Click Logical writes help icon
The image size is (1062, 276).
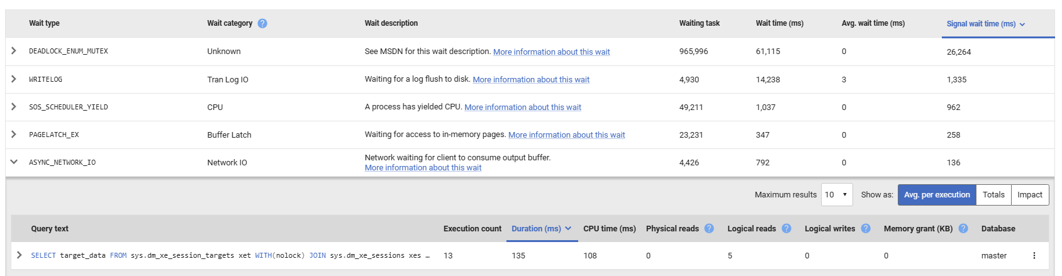[x=866, y=229]
